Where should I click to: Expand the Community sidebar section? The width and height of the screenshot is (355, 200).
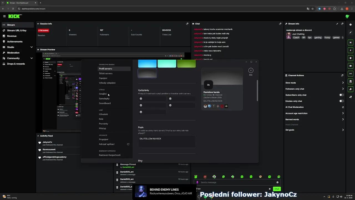pyautogui.click(x=32, y=58)
